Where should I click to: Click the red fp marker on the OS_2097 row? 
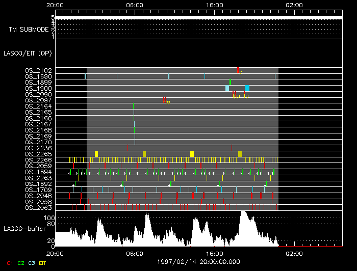tap(164, 99)
